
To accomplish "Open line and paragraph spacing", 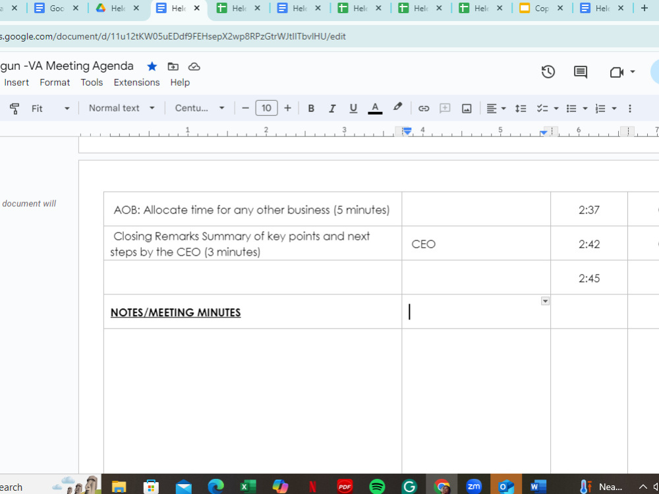I will tap(521, 109).
